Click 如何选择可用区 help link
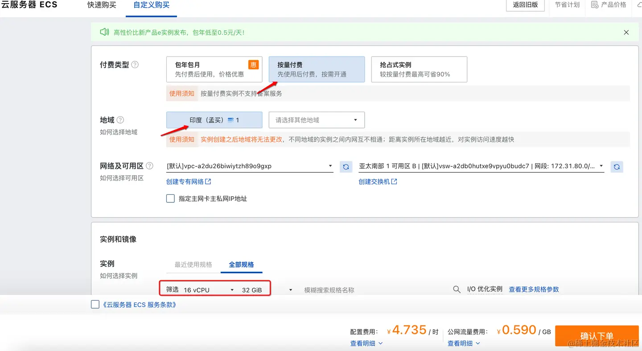Screen dimensions: 642x351 [122, 178]
